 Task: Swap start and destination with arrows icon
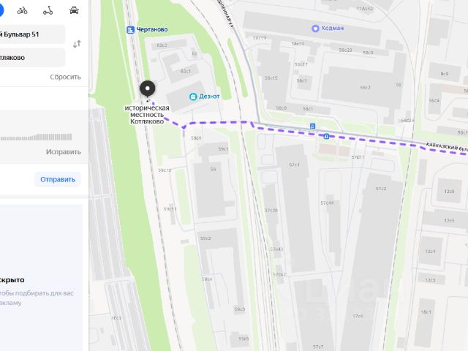[x=77, y=44]
